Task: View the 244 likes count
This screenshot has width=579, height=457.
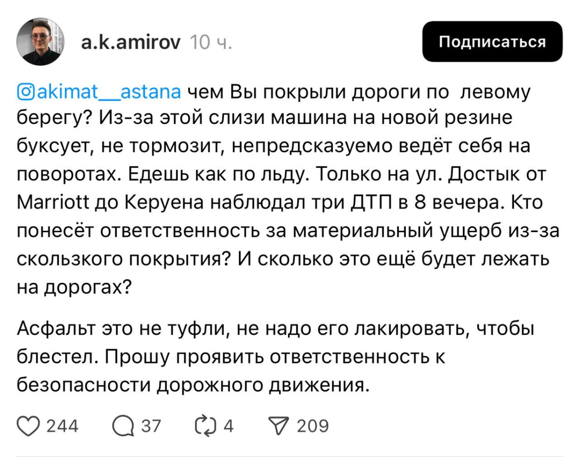Action: click(x=63, y=426)
